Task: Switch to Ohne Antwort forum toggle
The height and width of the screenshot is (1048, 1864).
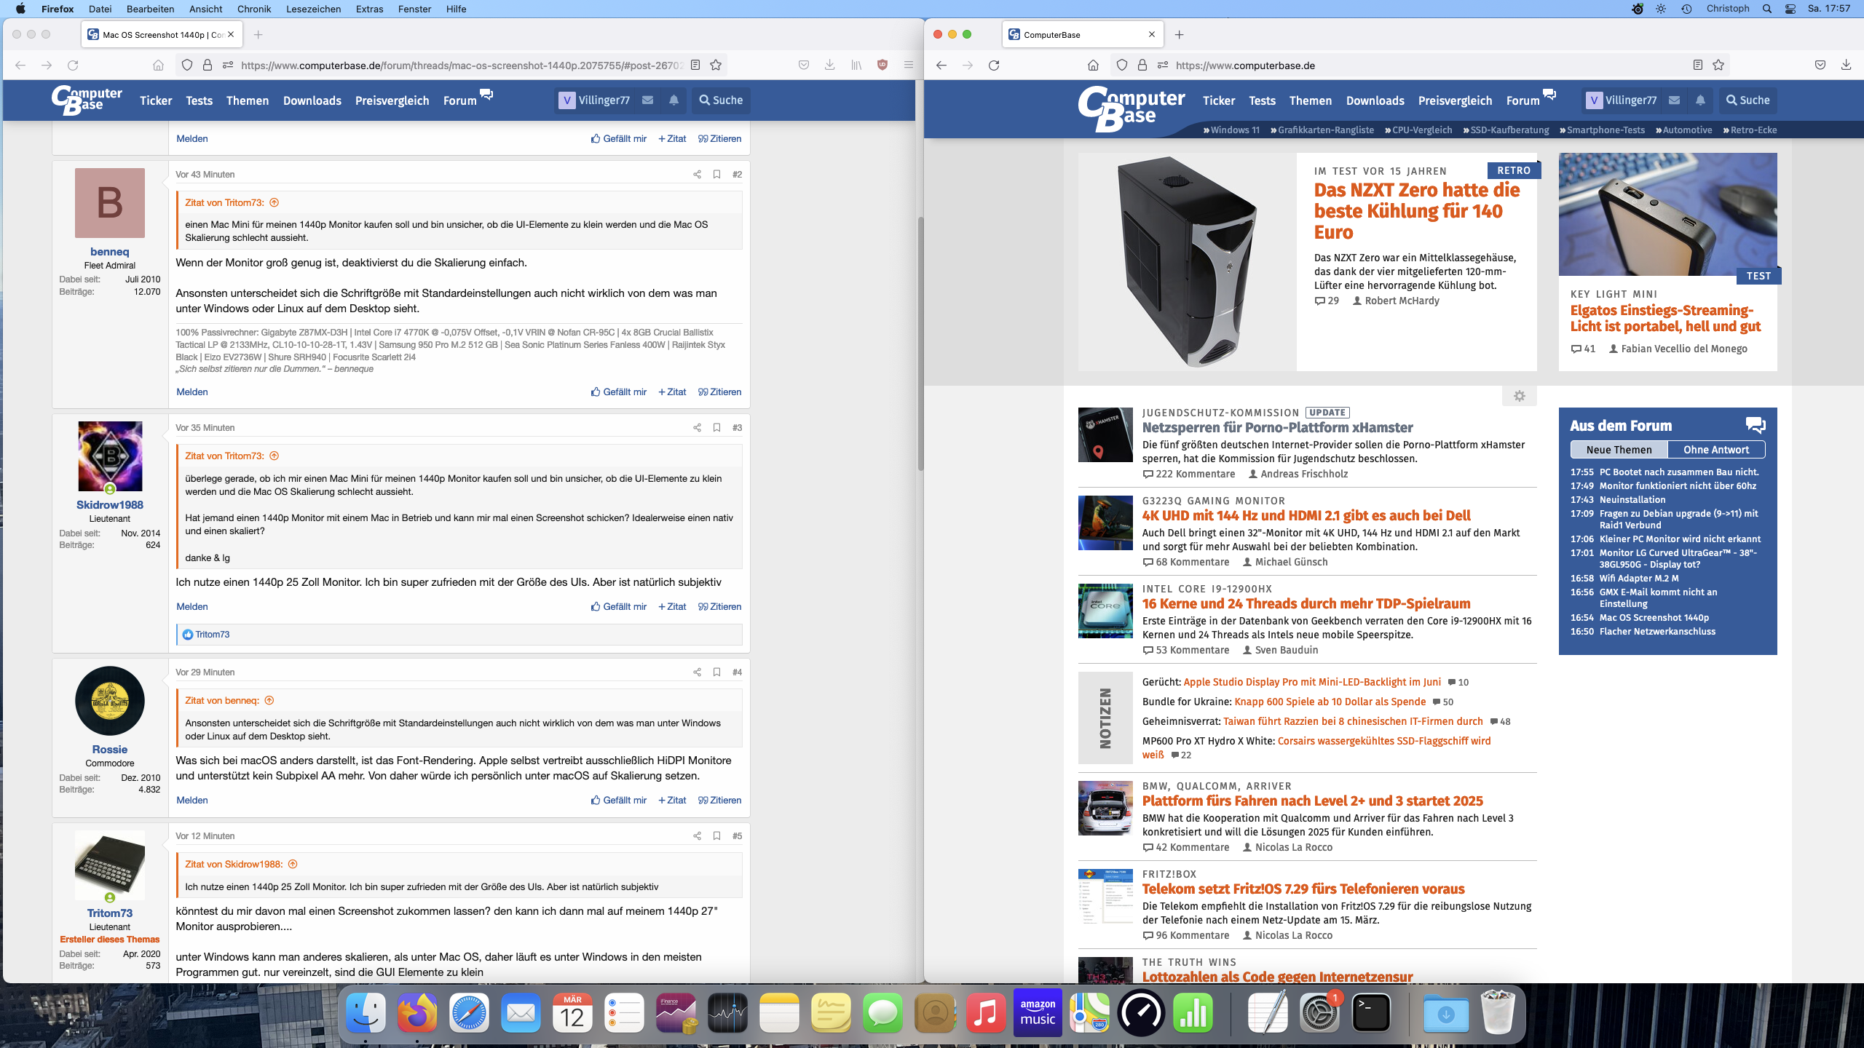Action: pos(1715,450)
